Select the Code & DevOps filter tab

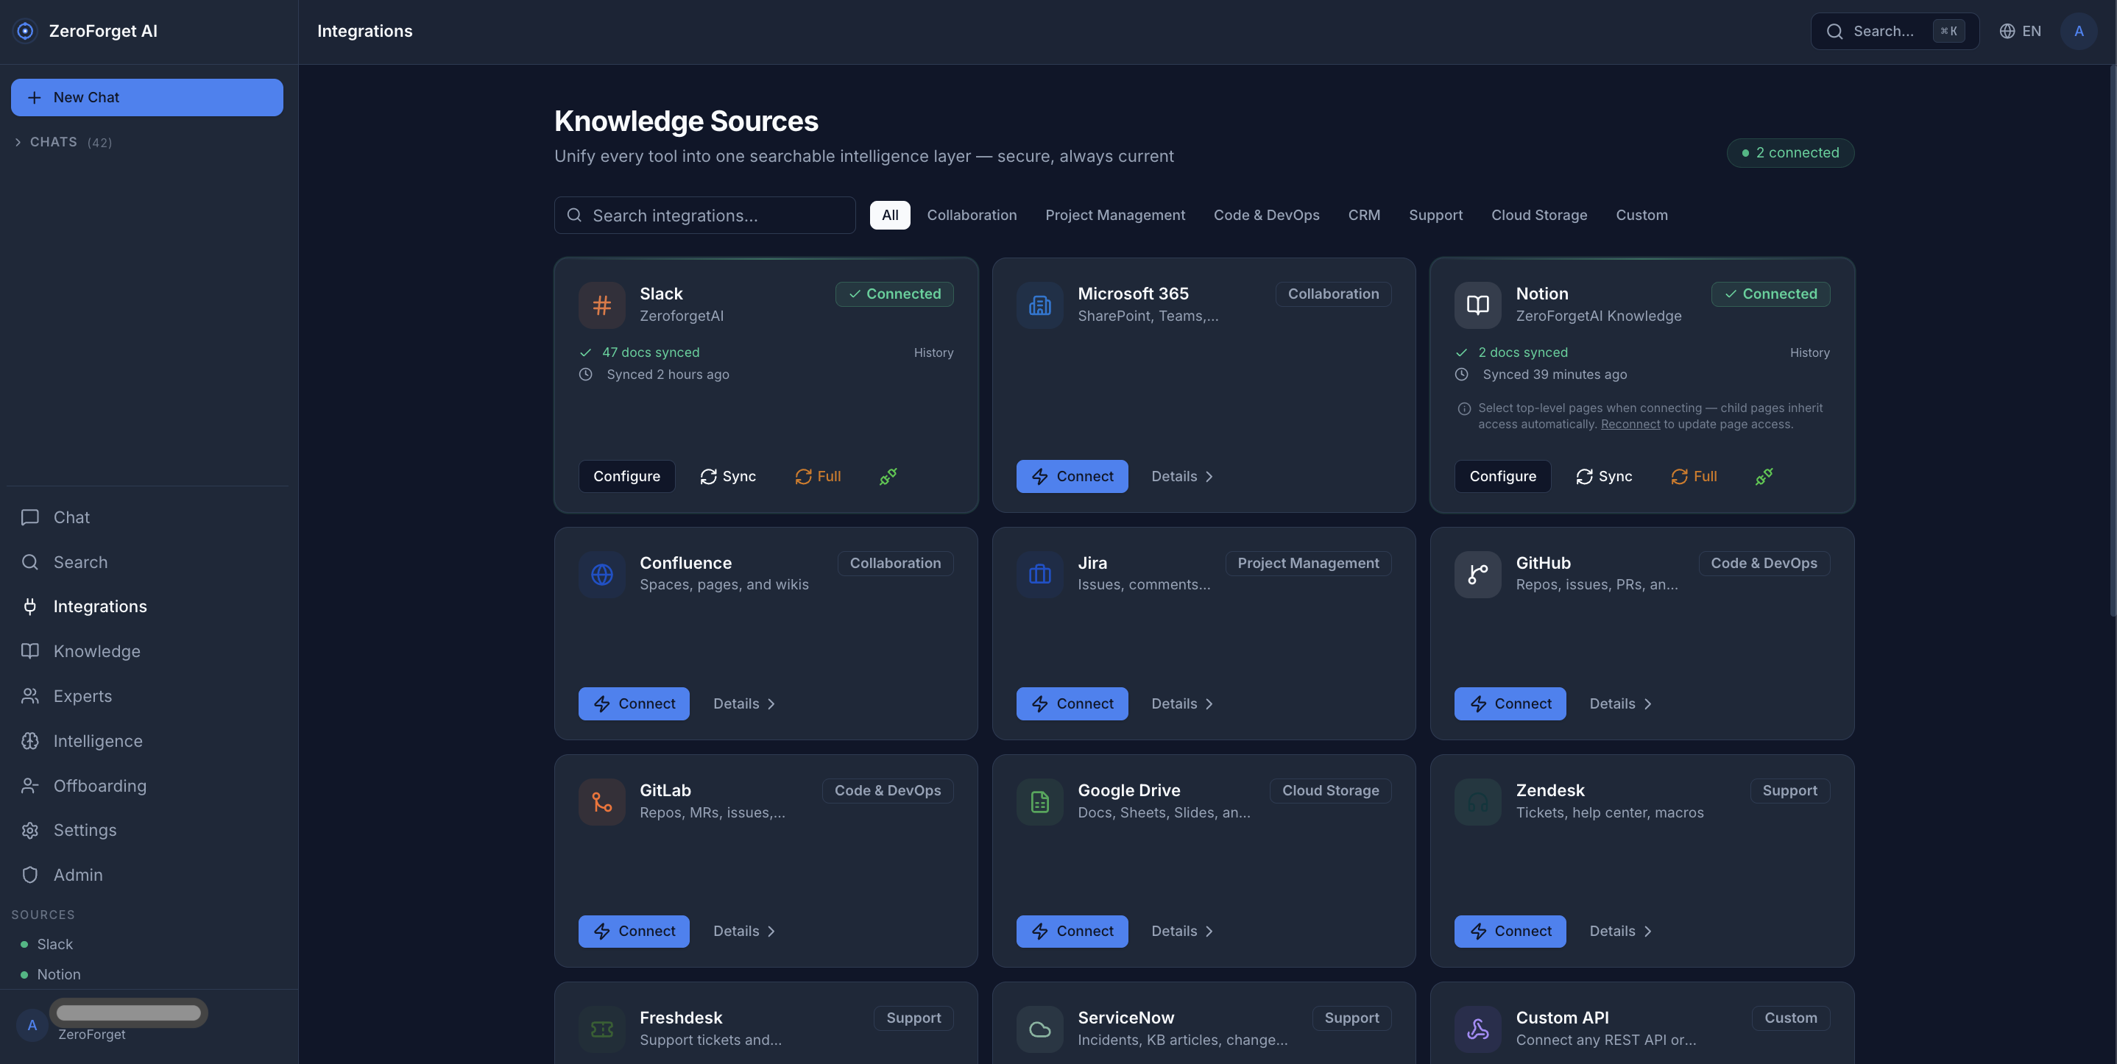(x=1265, y=216)
